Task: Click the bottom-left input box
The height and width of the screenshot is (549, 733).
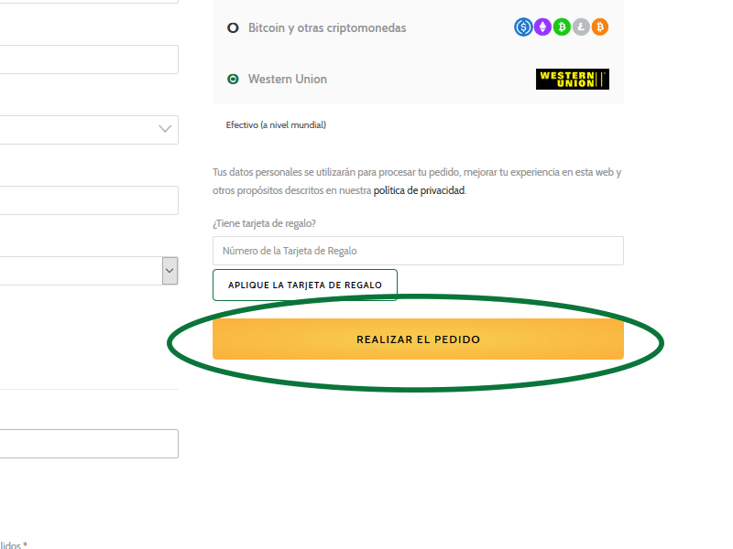Action: (x=89, y=444)
